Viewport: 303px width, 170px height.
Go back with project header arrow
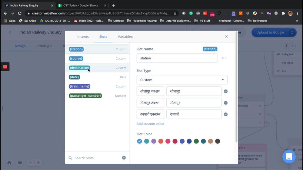coord(10,32)
